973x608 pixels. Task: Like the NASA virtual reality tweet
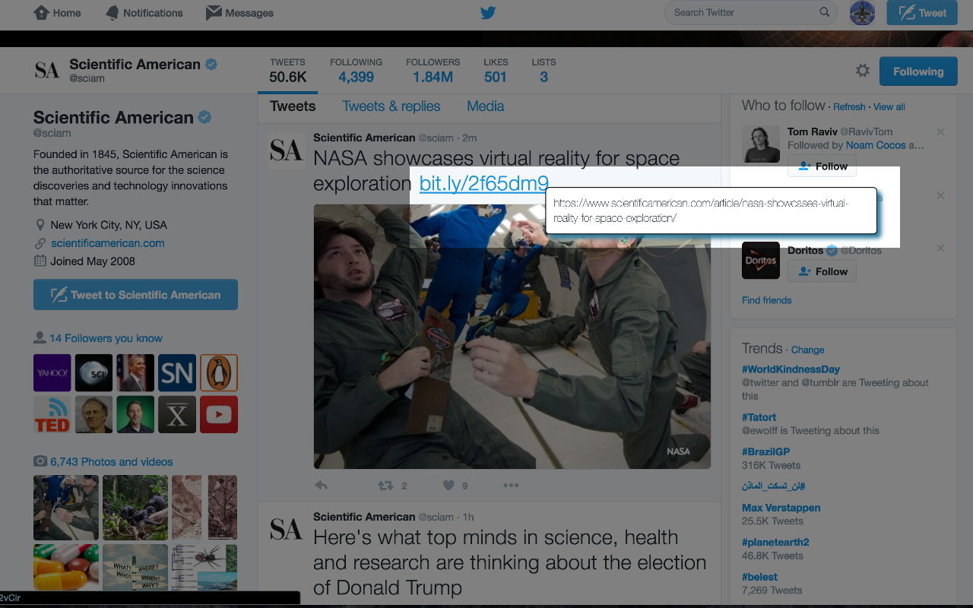448,485
